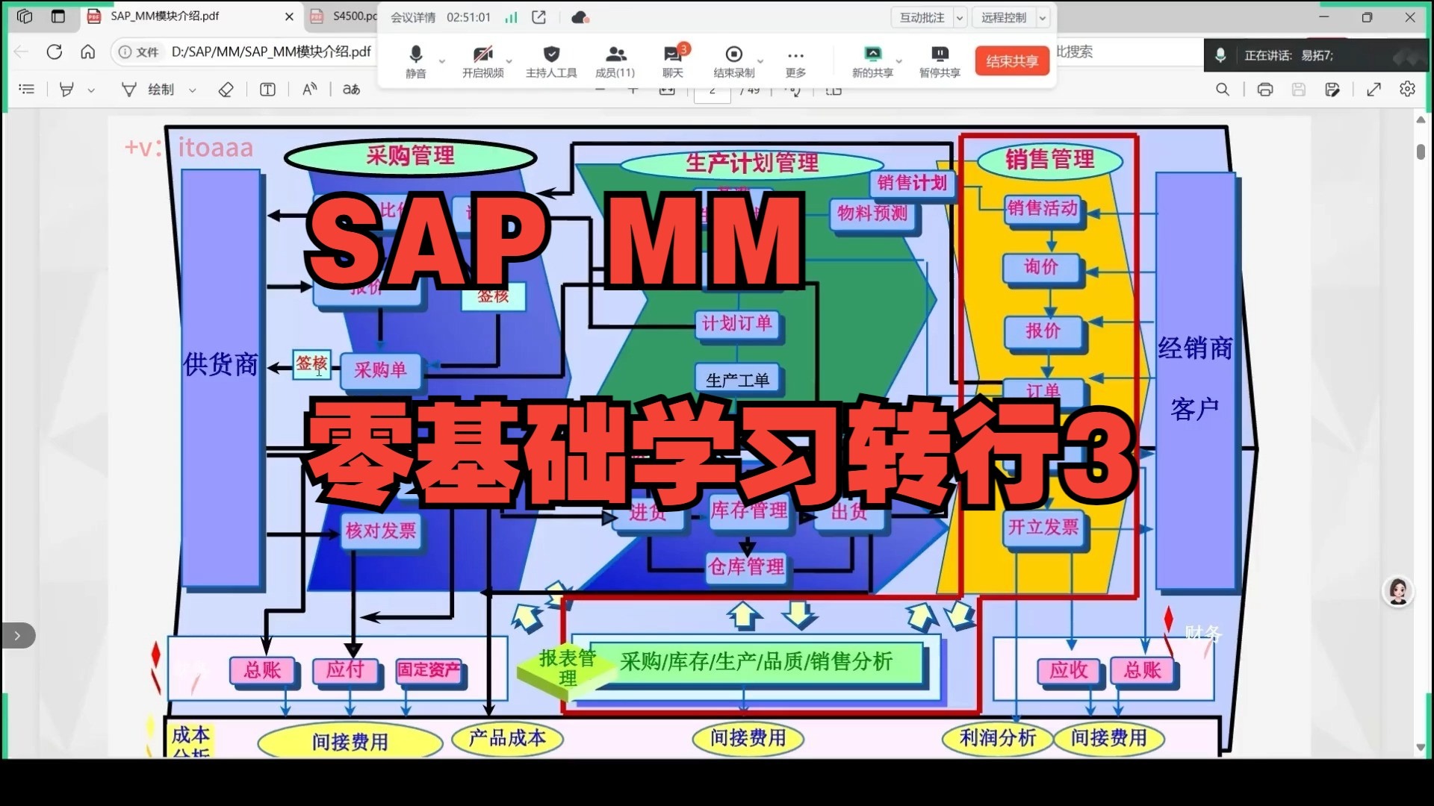Image resolution: width=1434 pixels, height=806 pixels.
Task: Switch to SAP_MM模块介绍.pdf tab
Action: tap(165, 16)
